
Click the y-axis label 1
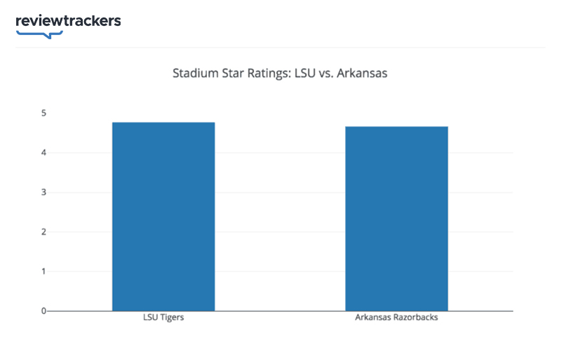[x=43, y=271]
